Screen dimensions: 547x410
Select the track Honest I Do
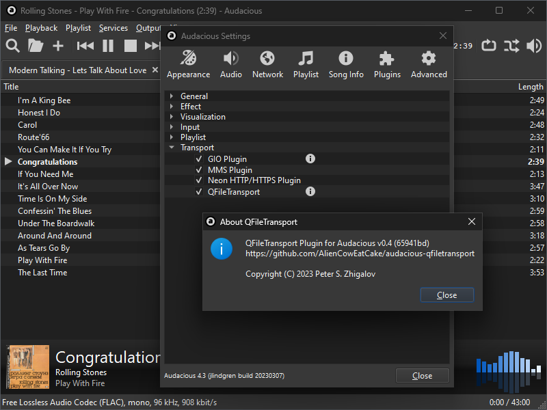[x=39, y=113]
